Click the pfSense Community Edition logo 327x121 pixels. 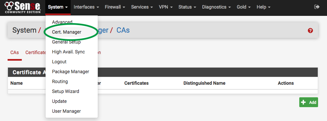[23, 7]
